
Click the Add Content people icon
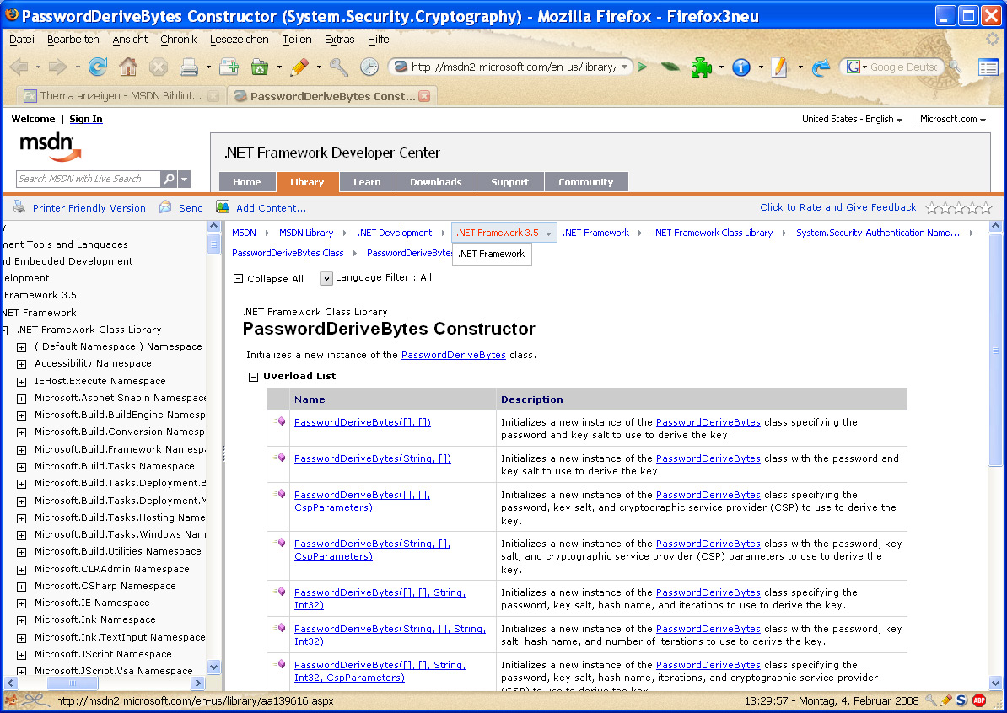click(x=222, y=207)
